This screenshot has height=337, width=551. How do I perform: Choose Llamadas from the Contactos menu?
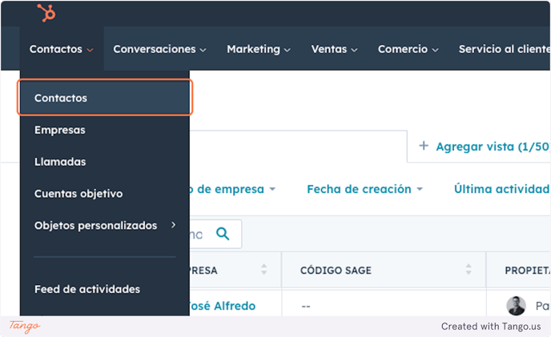105,162
